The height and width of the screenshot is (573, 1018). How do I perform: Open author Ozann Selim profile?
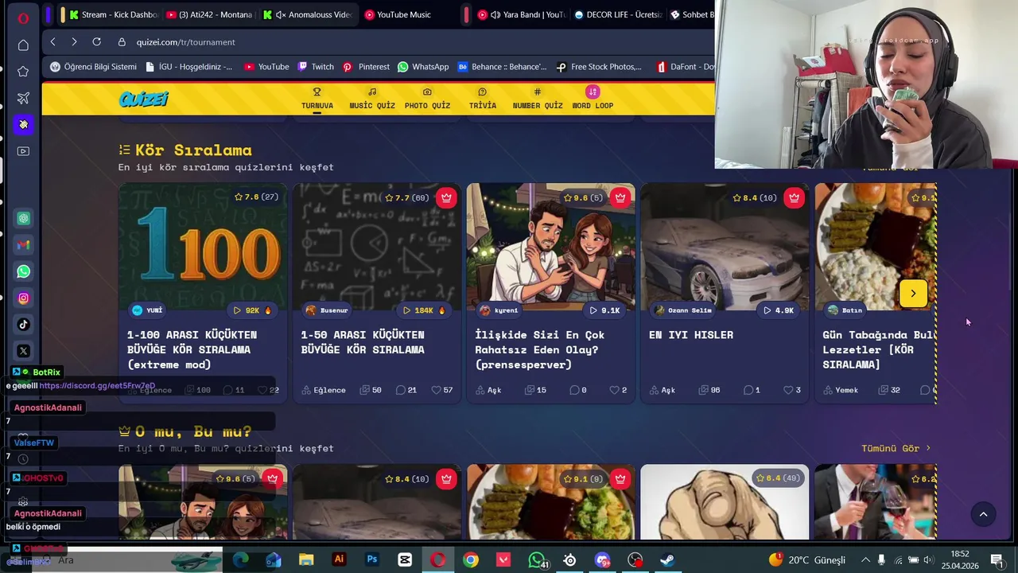(x=682, y=310)
